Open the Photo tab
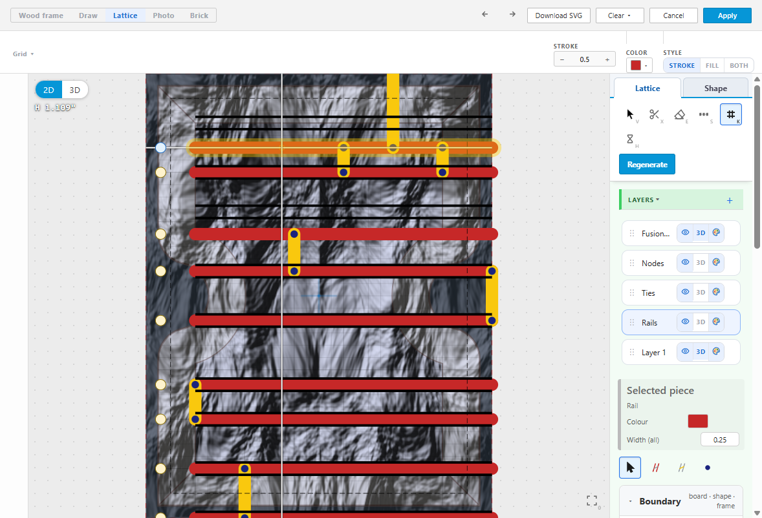The image size is (762, 518). tap(163, 16)
